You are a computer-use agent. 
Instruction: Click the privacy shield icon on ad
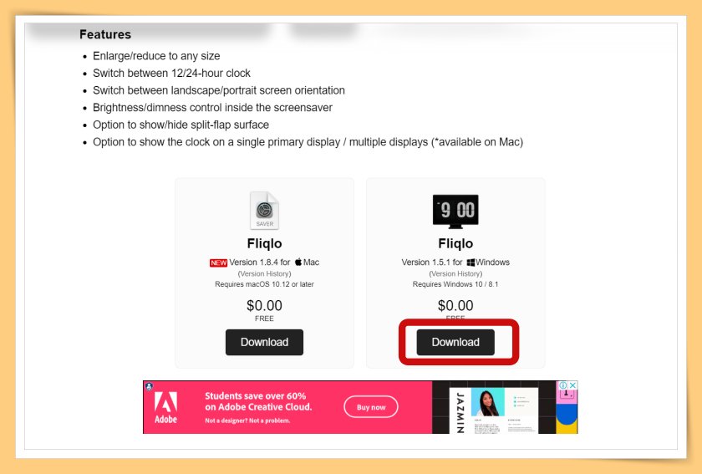coord(149,386)
